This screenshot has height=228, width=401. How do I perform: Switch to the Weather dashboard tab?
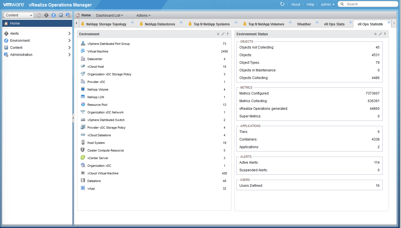304,24
